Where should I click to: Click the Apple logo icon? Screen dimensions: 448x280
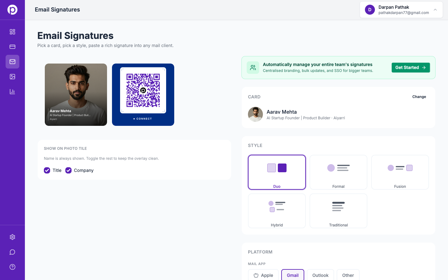point(256,275)
